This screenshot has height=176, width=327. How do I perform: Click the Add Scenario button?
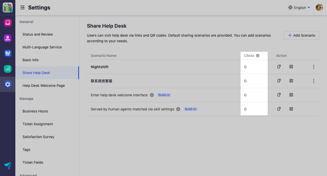pos(301,35)
